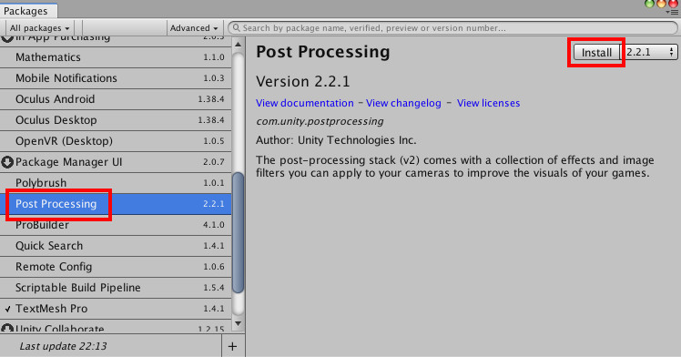Viewport: 681px width, 357px height.
Task: Click the download icon beside Package Manager UI
Action: 7,162
